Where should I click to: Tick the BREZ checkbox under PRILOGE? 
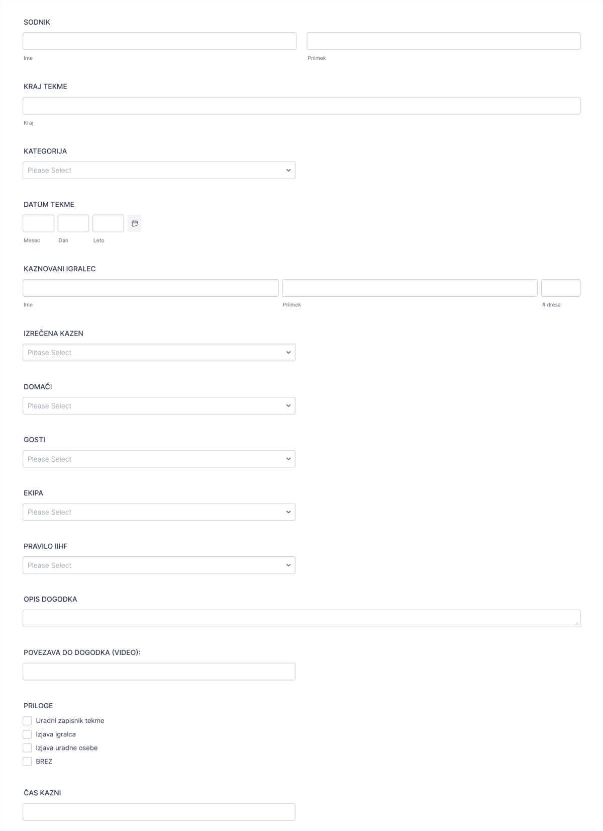(28, 761)
